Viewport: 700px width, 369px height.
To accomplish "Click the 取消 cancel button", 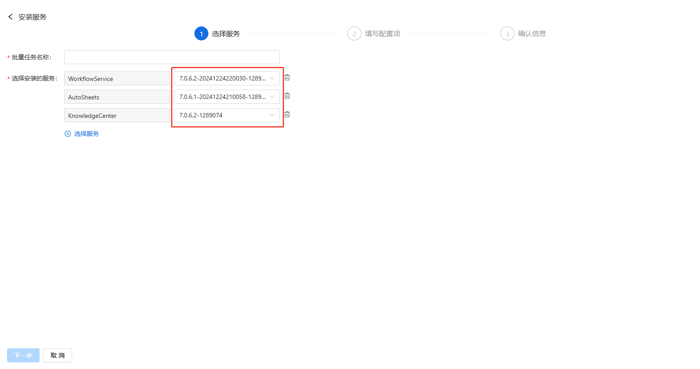I will (x=58, y=355).
